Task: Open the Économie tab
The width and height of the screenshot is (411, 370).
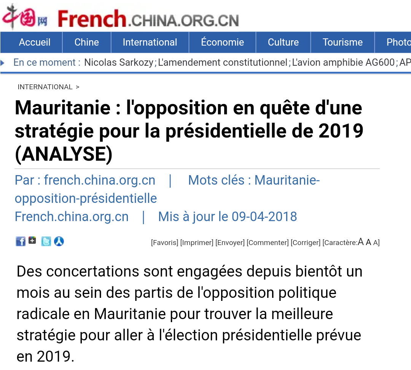Action: coord(223,42)
